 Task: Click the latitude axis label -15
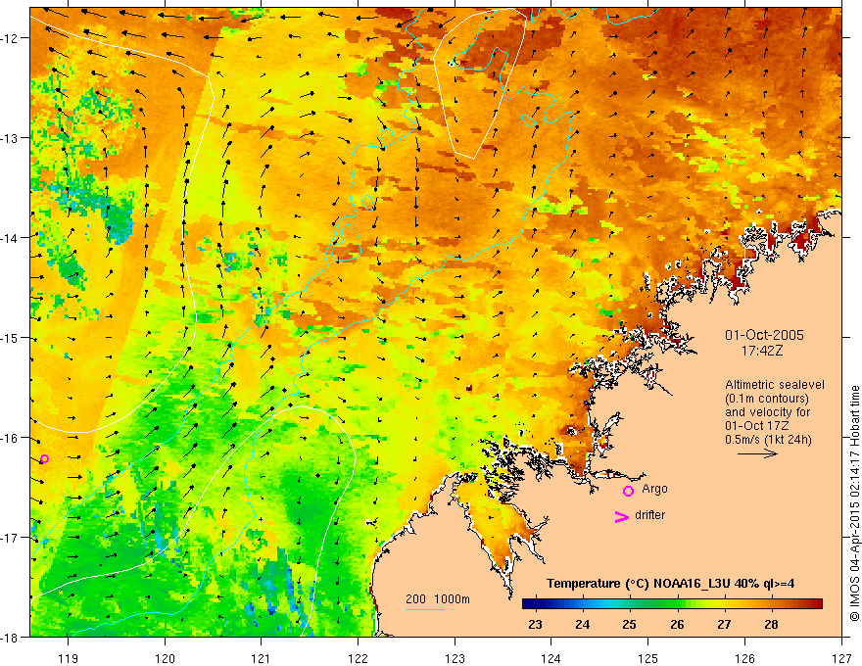tap(11, 338)
